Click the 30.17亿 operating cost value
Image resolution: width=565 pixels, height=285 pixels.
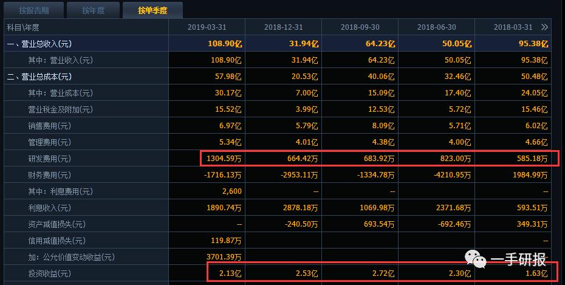point(228,94)
